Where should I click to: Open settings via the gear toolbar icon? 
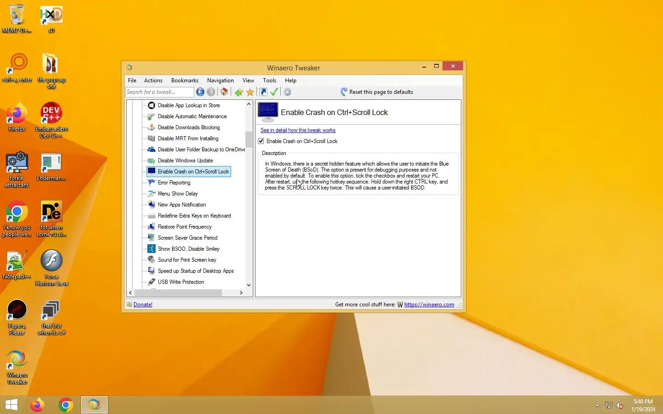pyautogui.click(x=287, y=92)
